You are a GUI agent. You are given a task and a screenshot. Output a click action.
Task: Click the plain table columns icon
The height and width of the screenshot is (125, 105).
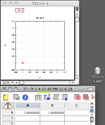coord(38,97)
